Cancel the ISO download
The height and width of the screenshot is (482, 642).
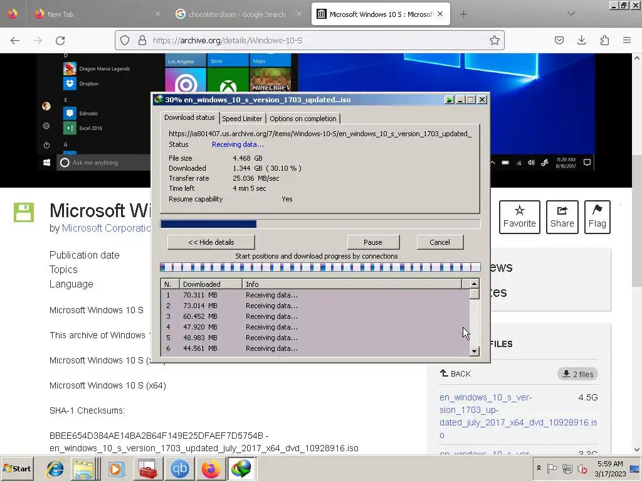(439, 242)
